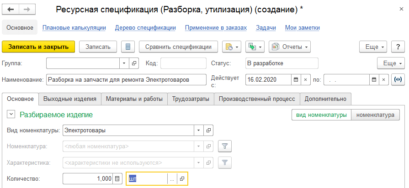Click the (••) period icon button
The width and height of the screenshot is (409, 188).
[398, 80]
